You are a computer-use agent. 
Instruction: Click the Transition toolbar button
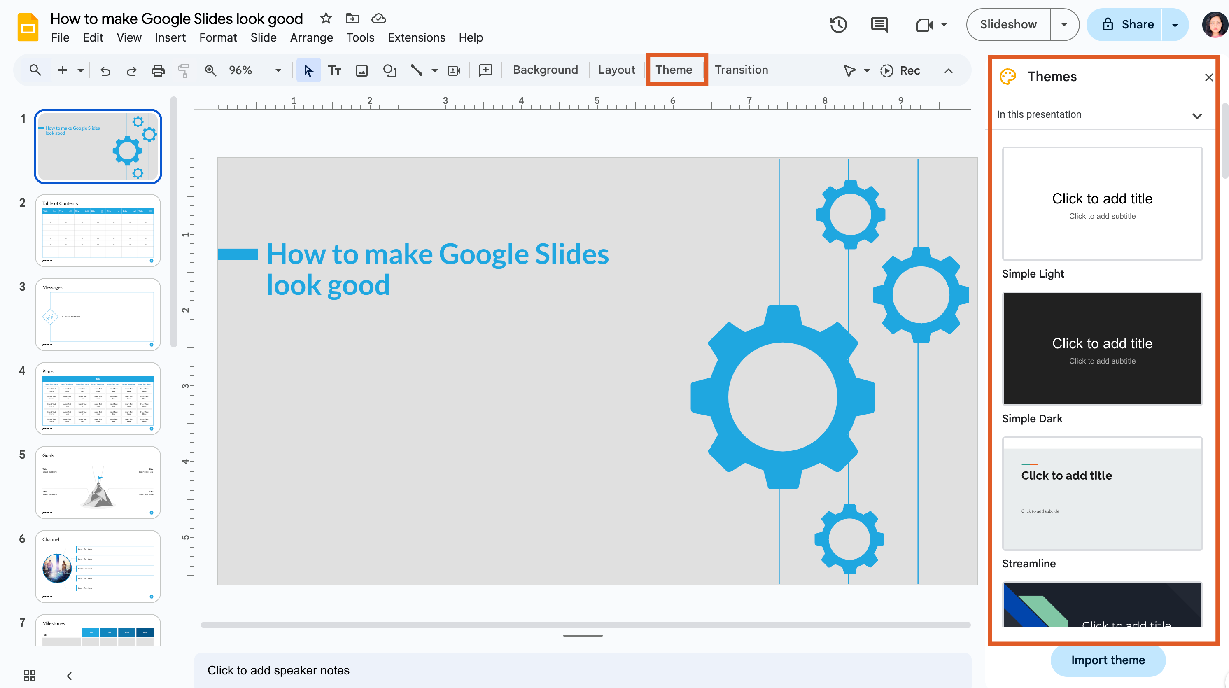741,70
